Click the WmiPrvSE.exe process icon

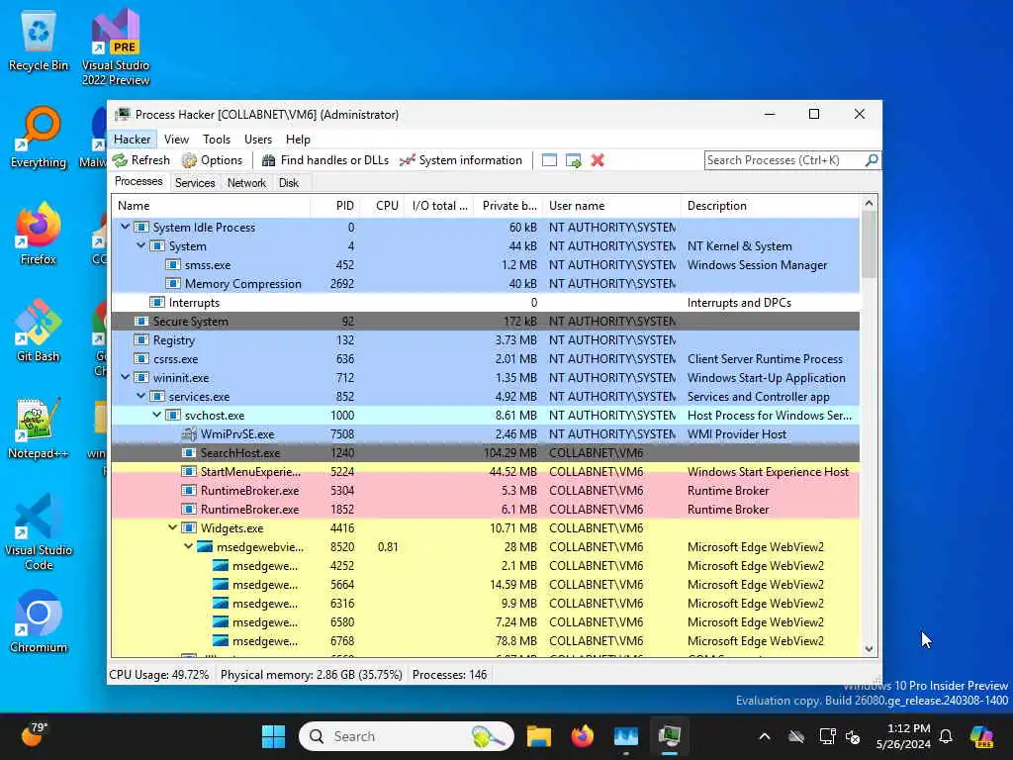click(189, 434)
